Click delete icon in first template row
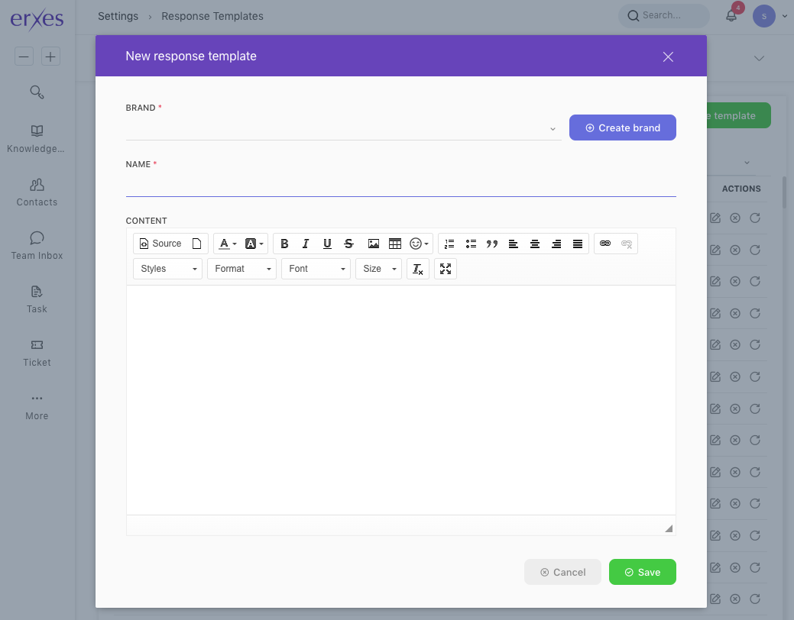Image resolution: width=794 pixels, height=620 pixels. (x=735, y=218)
